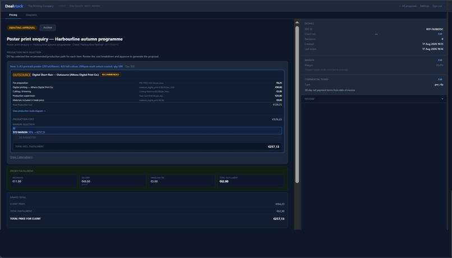Click the Handling fee €3.00 card
Viewport: 452px width, 258px height.
click(182, 181)
